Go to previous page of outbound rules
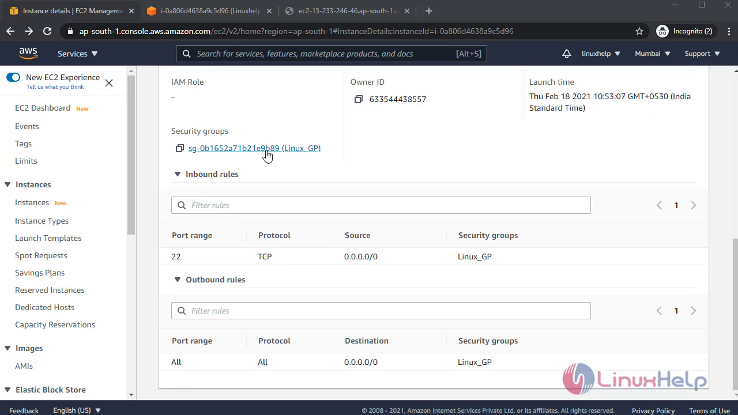 pyautogui.click(x=659, y=311)
